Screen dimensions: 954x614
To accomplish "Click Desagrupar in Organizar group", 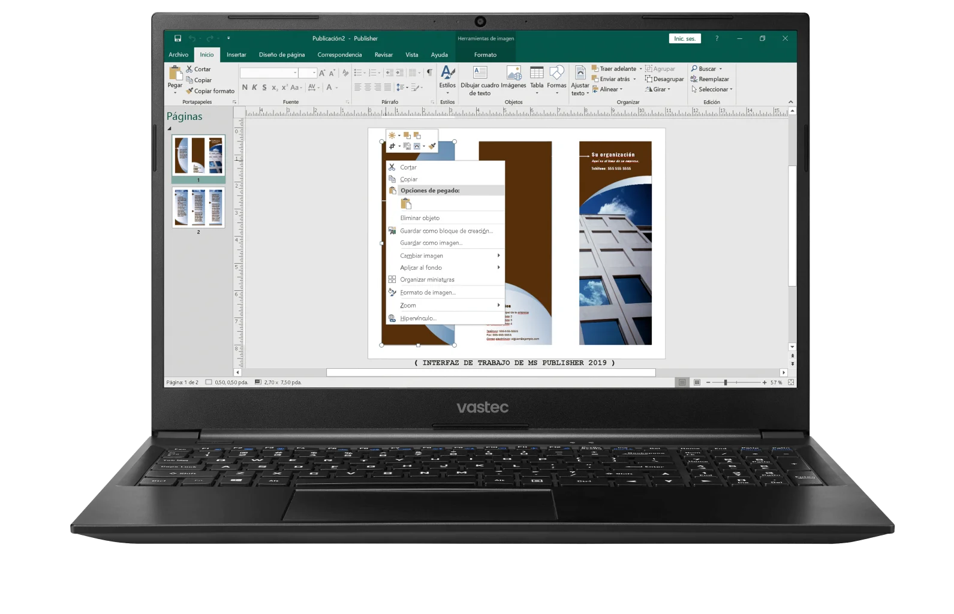I will point(664,79).
